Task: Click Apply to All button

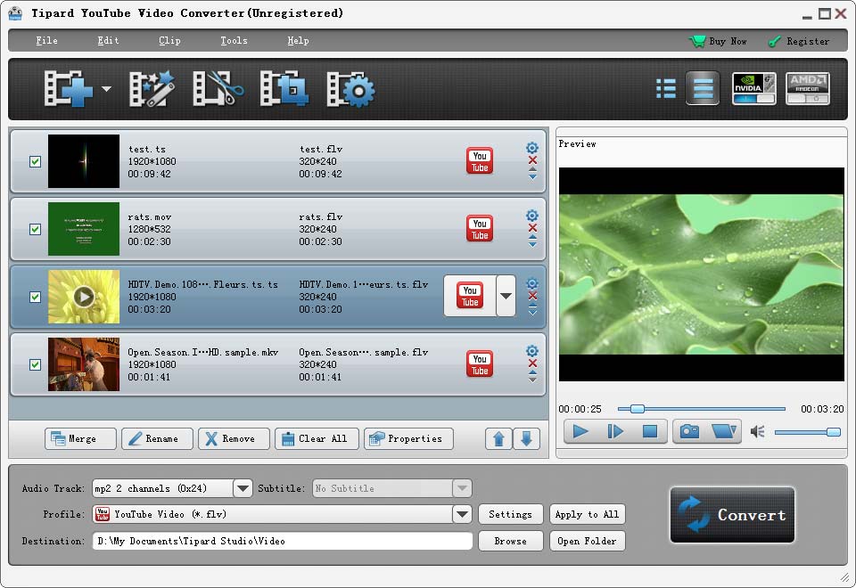Action: [x=587, y=514]
